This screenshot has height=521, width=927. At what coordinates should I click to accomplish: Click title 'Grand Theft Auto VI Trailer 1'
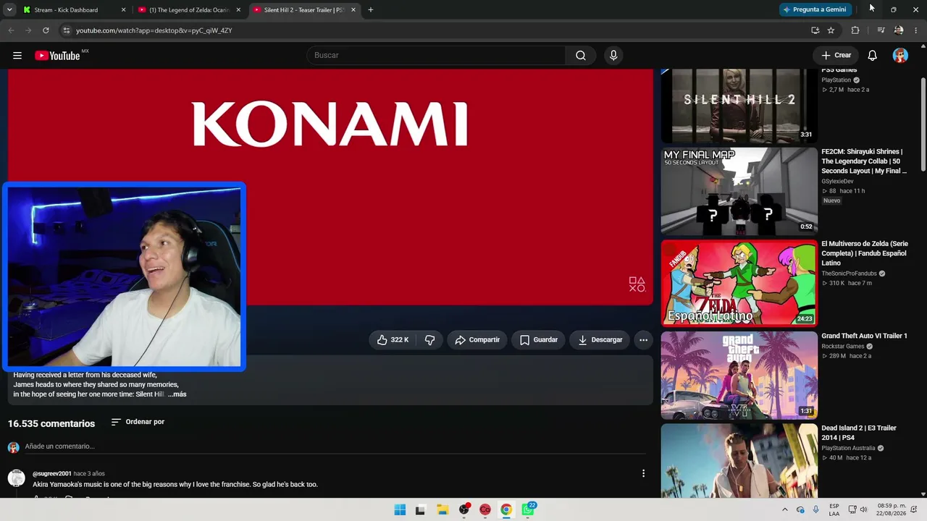point(864,336)
